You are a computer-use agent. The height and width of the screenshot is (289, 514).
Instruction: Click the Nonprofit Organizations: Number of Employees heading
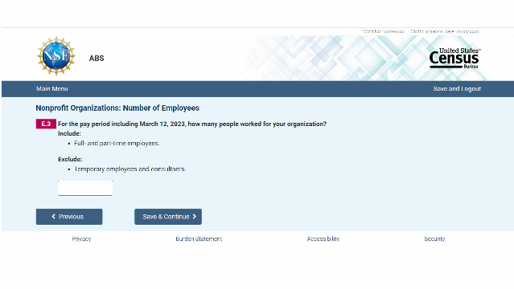117,108
